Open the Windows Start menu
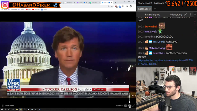 (x=2, y=109)
